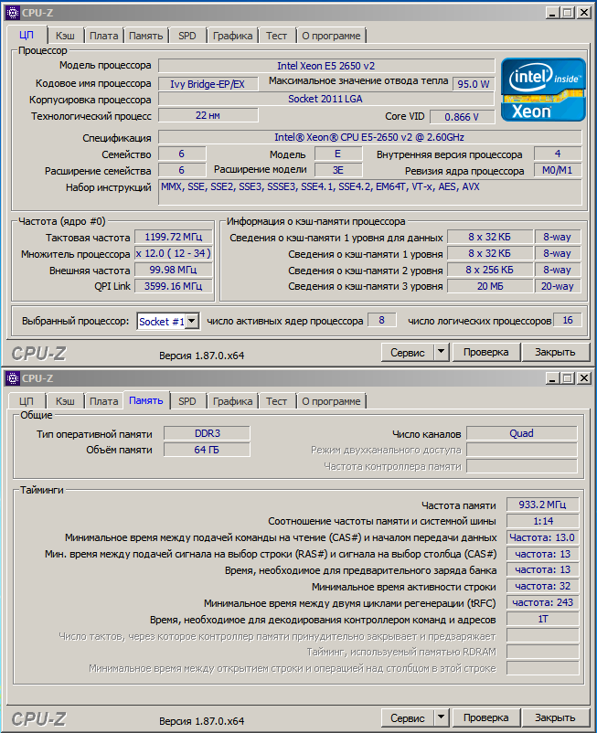
Task: Click the 3E extended model value
Action: tap(338, 170)
